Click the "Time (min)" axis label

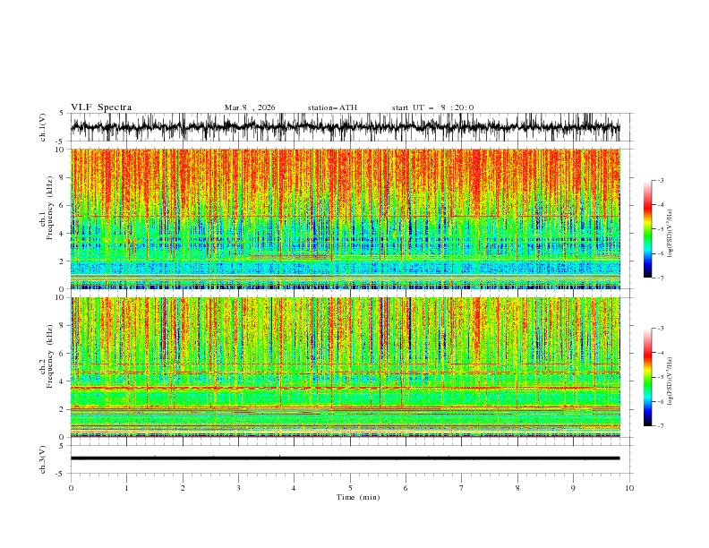click(358, 497)
